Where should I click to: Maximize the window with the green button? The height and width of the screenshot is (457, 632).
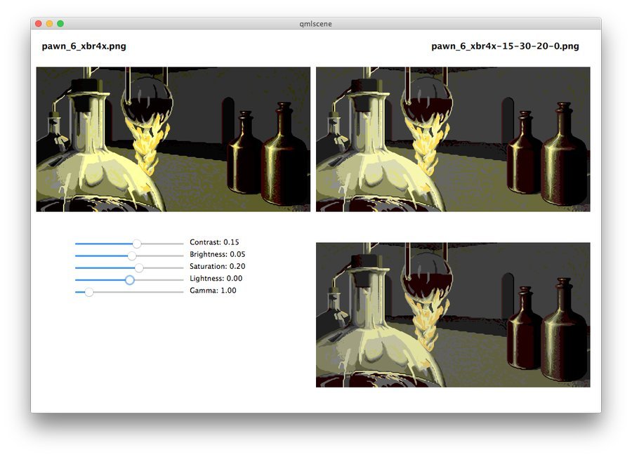pyautogui.click(x=60, y=24)
